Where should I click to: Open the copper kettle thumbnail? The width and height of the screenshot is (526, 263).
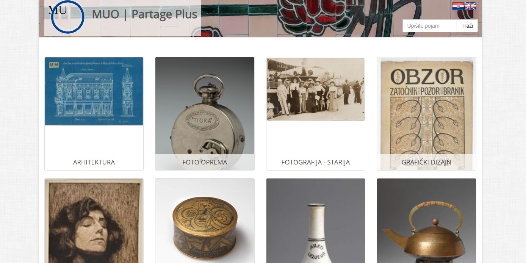click(426, 221)
